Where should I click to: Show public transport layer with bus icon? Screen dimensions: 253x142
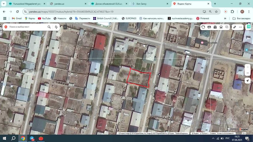point(221,27)
